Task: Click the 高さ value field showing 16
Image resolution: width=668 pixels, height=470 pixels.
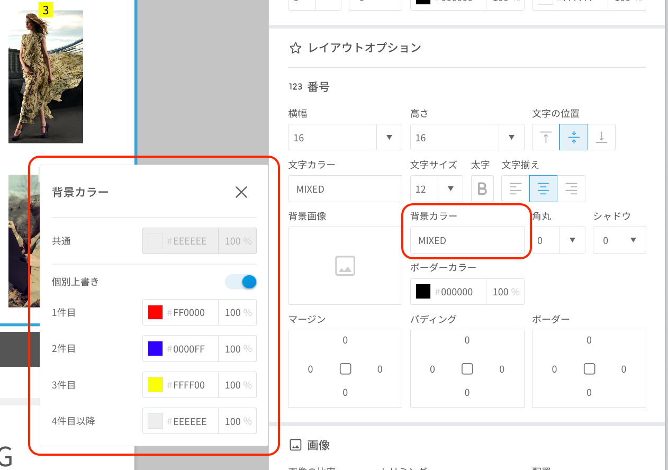Action: [x=455, y=138]
